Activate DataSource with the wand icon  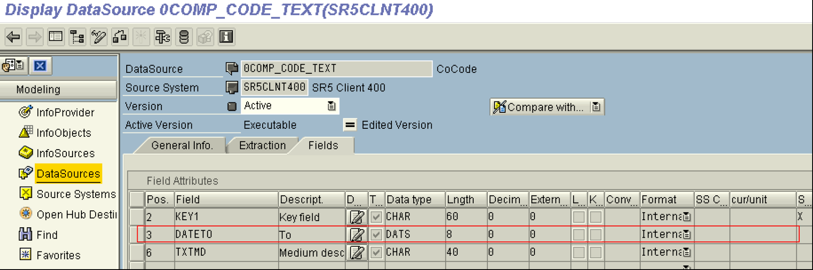(141, 37)
